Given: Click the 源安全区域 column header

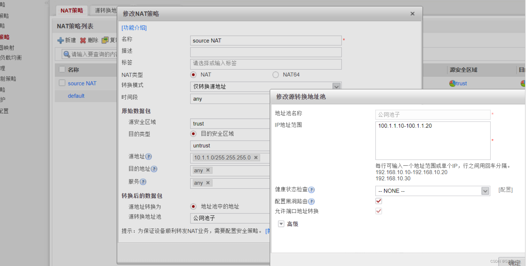Looking at the screenshot, I should click(463, 70).
